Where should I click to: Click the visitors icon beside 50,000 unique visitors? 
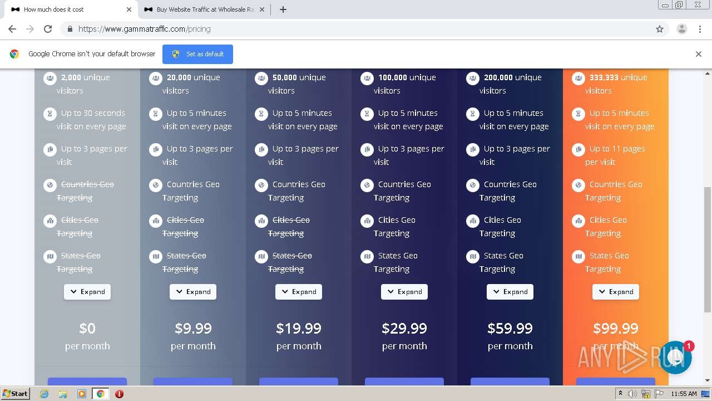point(261,78)
